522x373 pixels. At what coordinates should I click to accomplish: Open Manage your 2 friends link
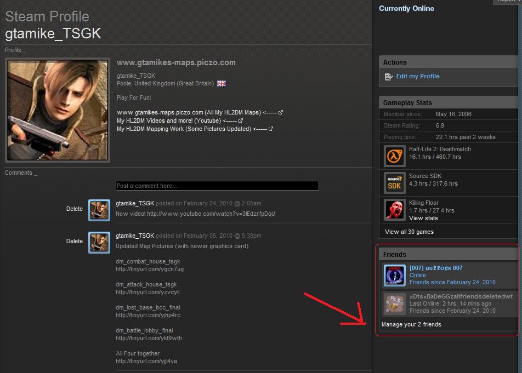coord(411,324)
